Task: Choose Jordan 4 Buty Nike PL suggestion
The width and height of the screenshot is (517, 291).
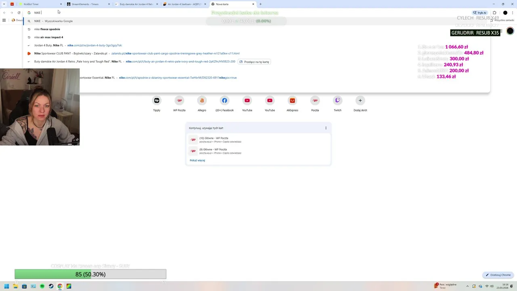Action: pos(256,45)
